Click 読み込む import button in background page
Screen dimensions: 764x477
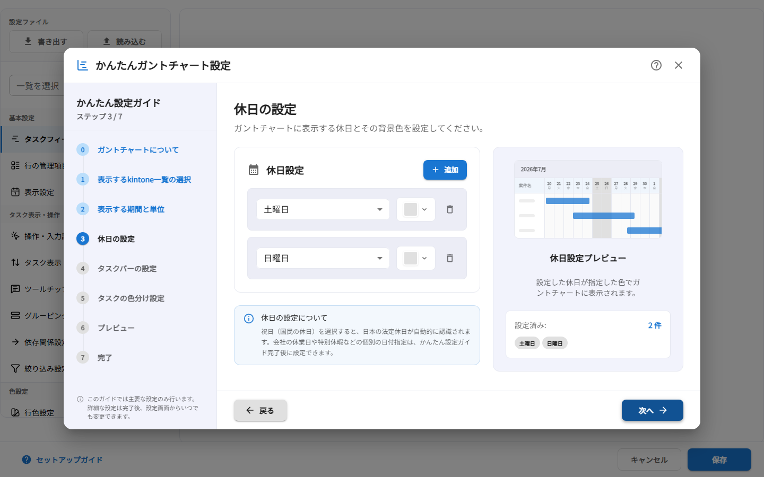125,41
